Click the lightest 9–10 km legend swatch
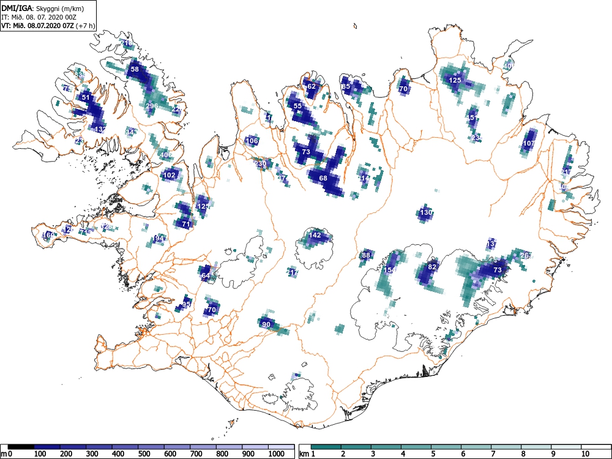This screenshot has height=459, width=612. [566, 447]
